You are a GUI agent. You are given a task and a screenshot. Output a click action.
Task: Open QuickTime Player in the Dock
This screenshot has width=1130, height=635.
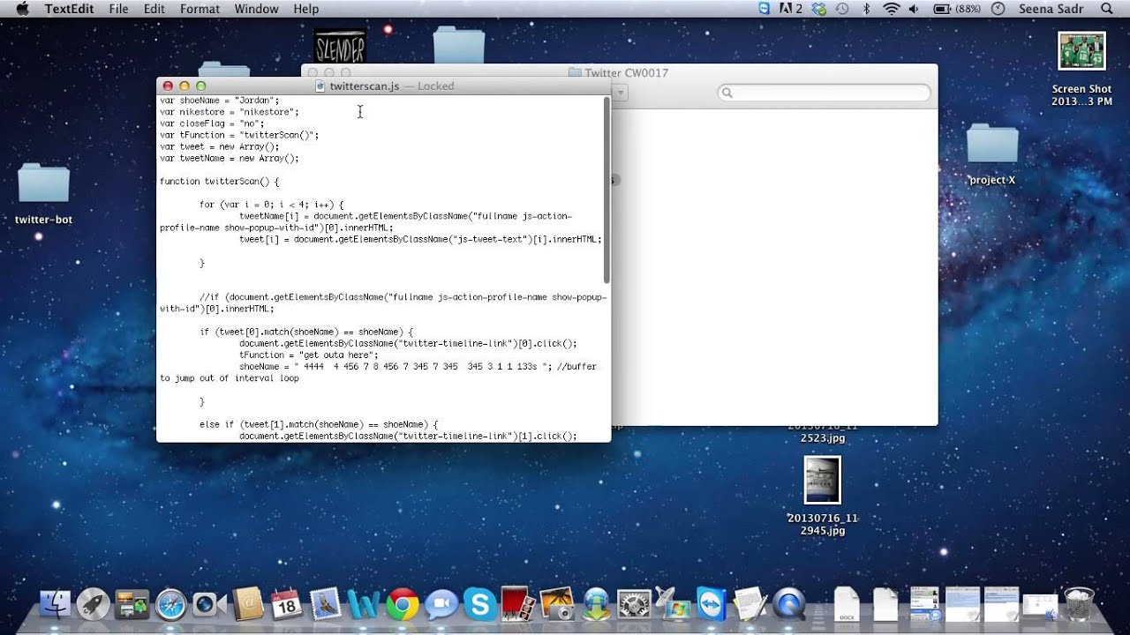click(788, 604)
